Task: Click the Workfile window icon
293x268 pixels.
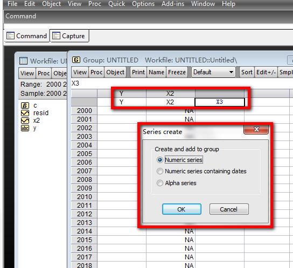Action: (x=23, y=61)
